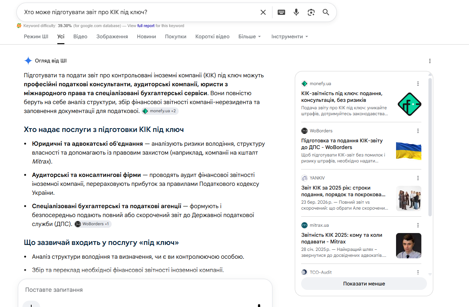
Task: Open three-dot menu for WoBorders source
Action: tap(418, 131)
